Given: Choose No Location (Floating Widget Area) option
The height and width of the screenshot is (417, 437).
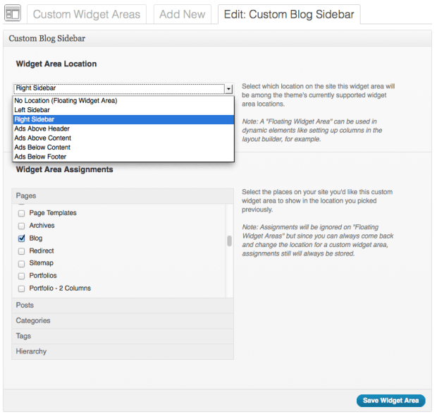Looking at the screenshot, I should coord(66,101).
